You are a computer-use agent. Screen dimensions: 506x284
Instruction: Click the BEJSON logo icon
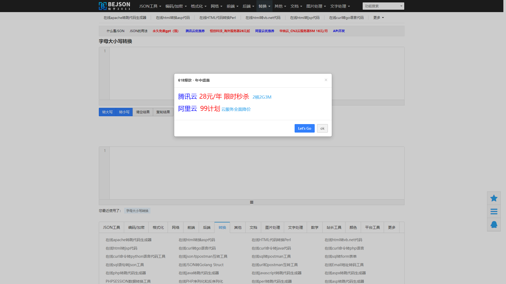[x=103, y=6]
